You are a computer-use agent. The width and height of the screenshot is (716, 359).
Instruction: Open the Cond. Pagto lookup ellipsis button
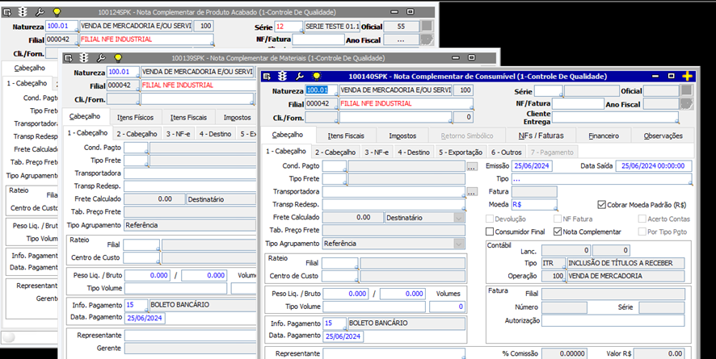[x=471, y=166]
